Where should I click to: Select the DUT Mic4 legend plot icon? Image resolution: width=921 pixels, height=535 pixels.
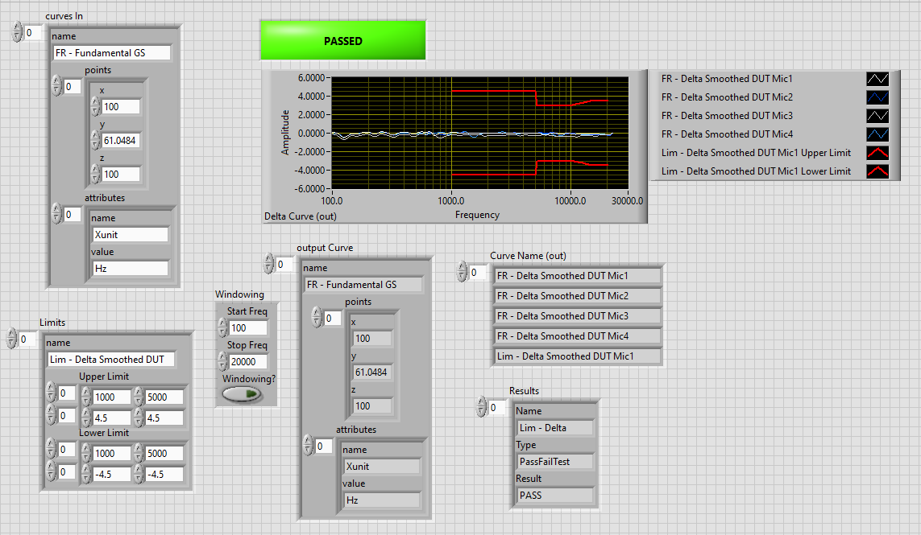click(x=877, y=134)
